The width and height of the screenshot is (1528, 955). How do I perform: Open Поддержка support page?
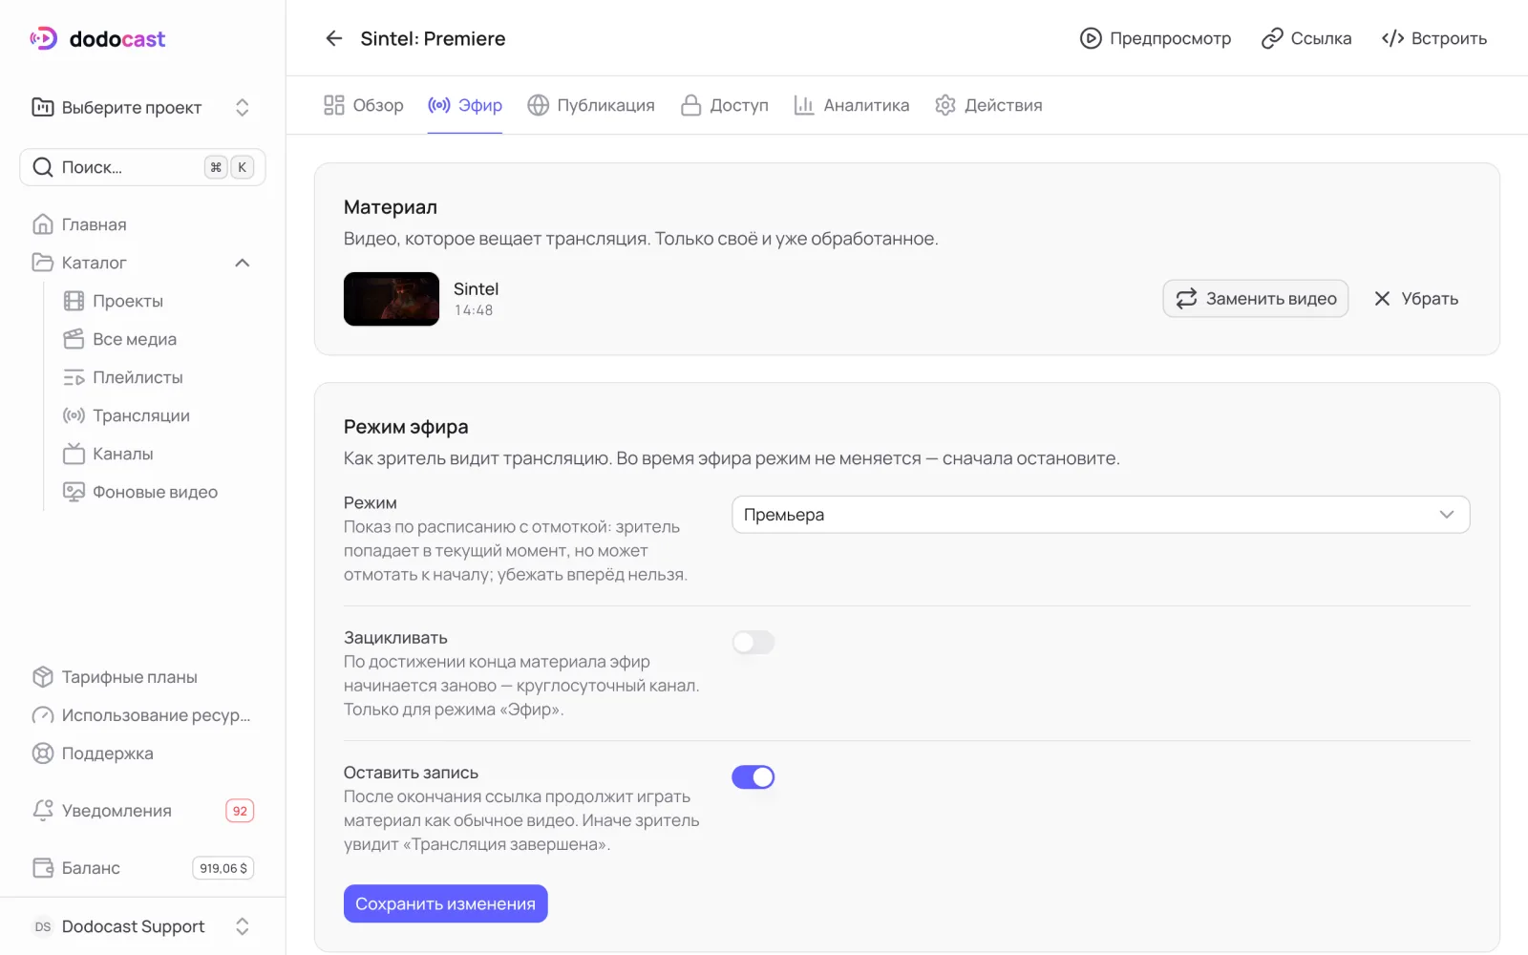[142, 753]
